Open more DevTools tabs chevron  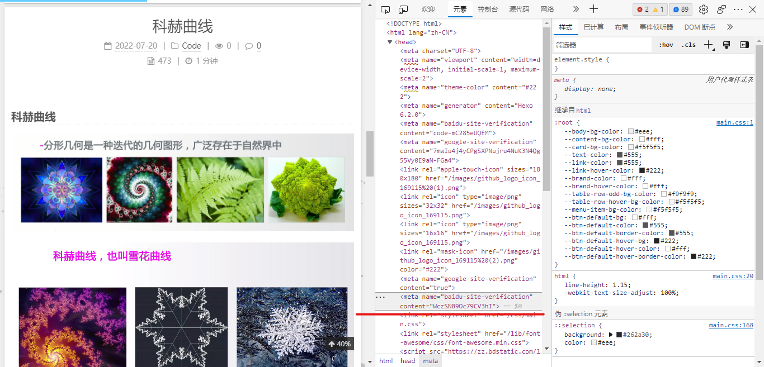576,9
